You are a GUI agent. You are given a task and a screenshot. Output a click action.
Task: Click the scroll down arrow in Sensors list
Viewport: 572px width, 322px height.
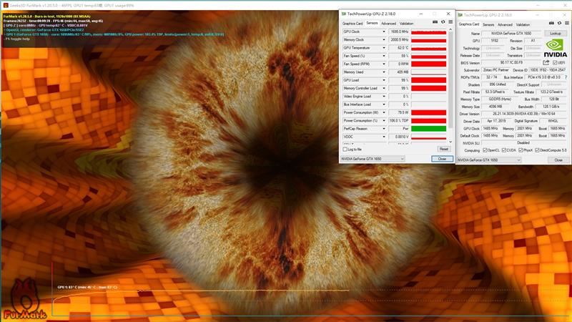(x=450, y=142)
